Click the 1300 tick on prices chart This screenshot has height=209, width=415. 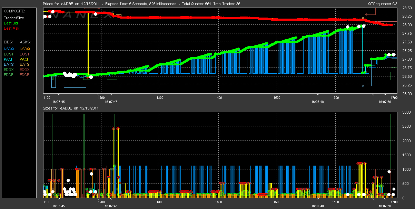pyautogui.click(x=160, y=98)
